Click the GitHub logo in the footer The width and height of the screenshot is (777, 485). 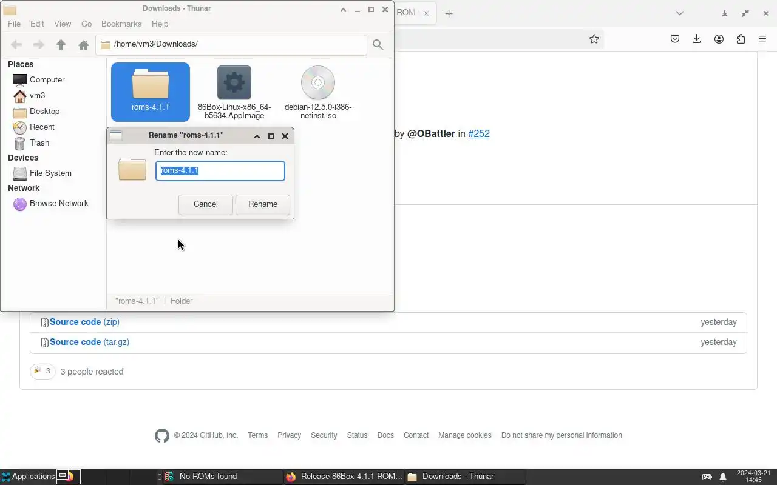point(161,435)
